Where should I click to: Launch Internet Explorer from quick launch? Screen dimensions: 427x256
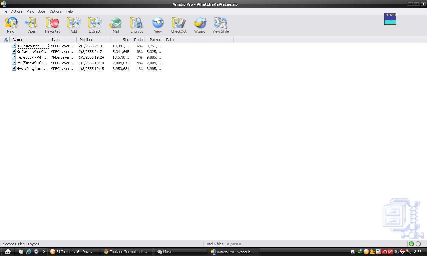29,252
